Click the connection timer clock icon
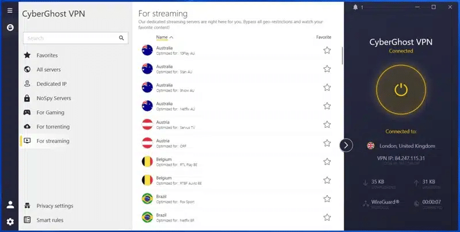Screen dimensions: 460x232 pos(416,203)
